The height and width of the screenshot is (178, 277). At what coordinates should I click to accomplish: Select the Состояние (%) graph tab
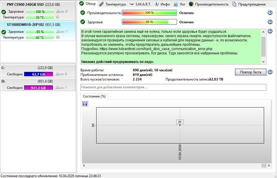(x=94, y=96)
